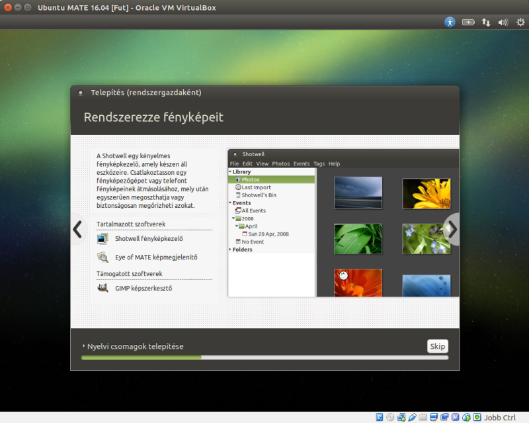Image resolution: width=529 pixels, height=423 pixels.
Task: Click the installation progress bar
Action: pos(265,357)
